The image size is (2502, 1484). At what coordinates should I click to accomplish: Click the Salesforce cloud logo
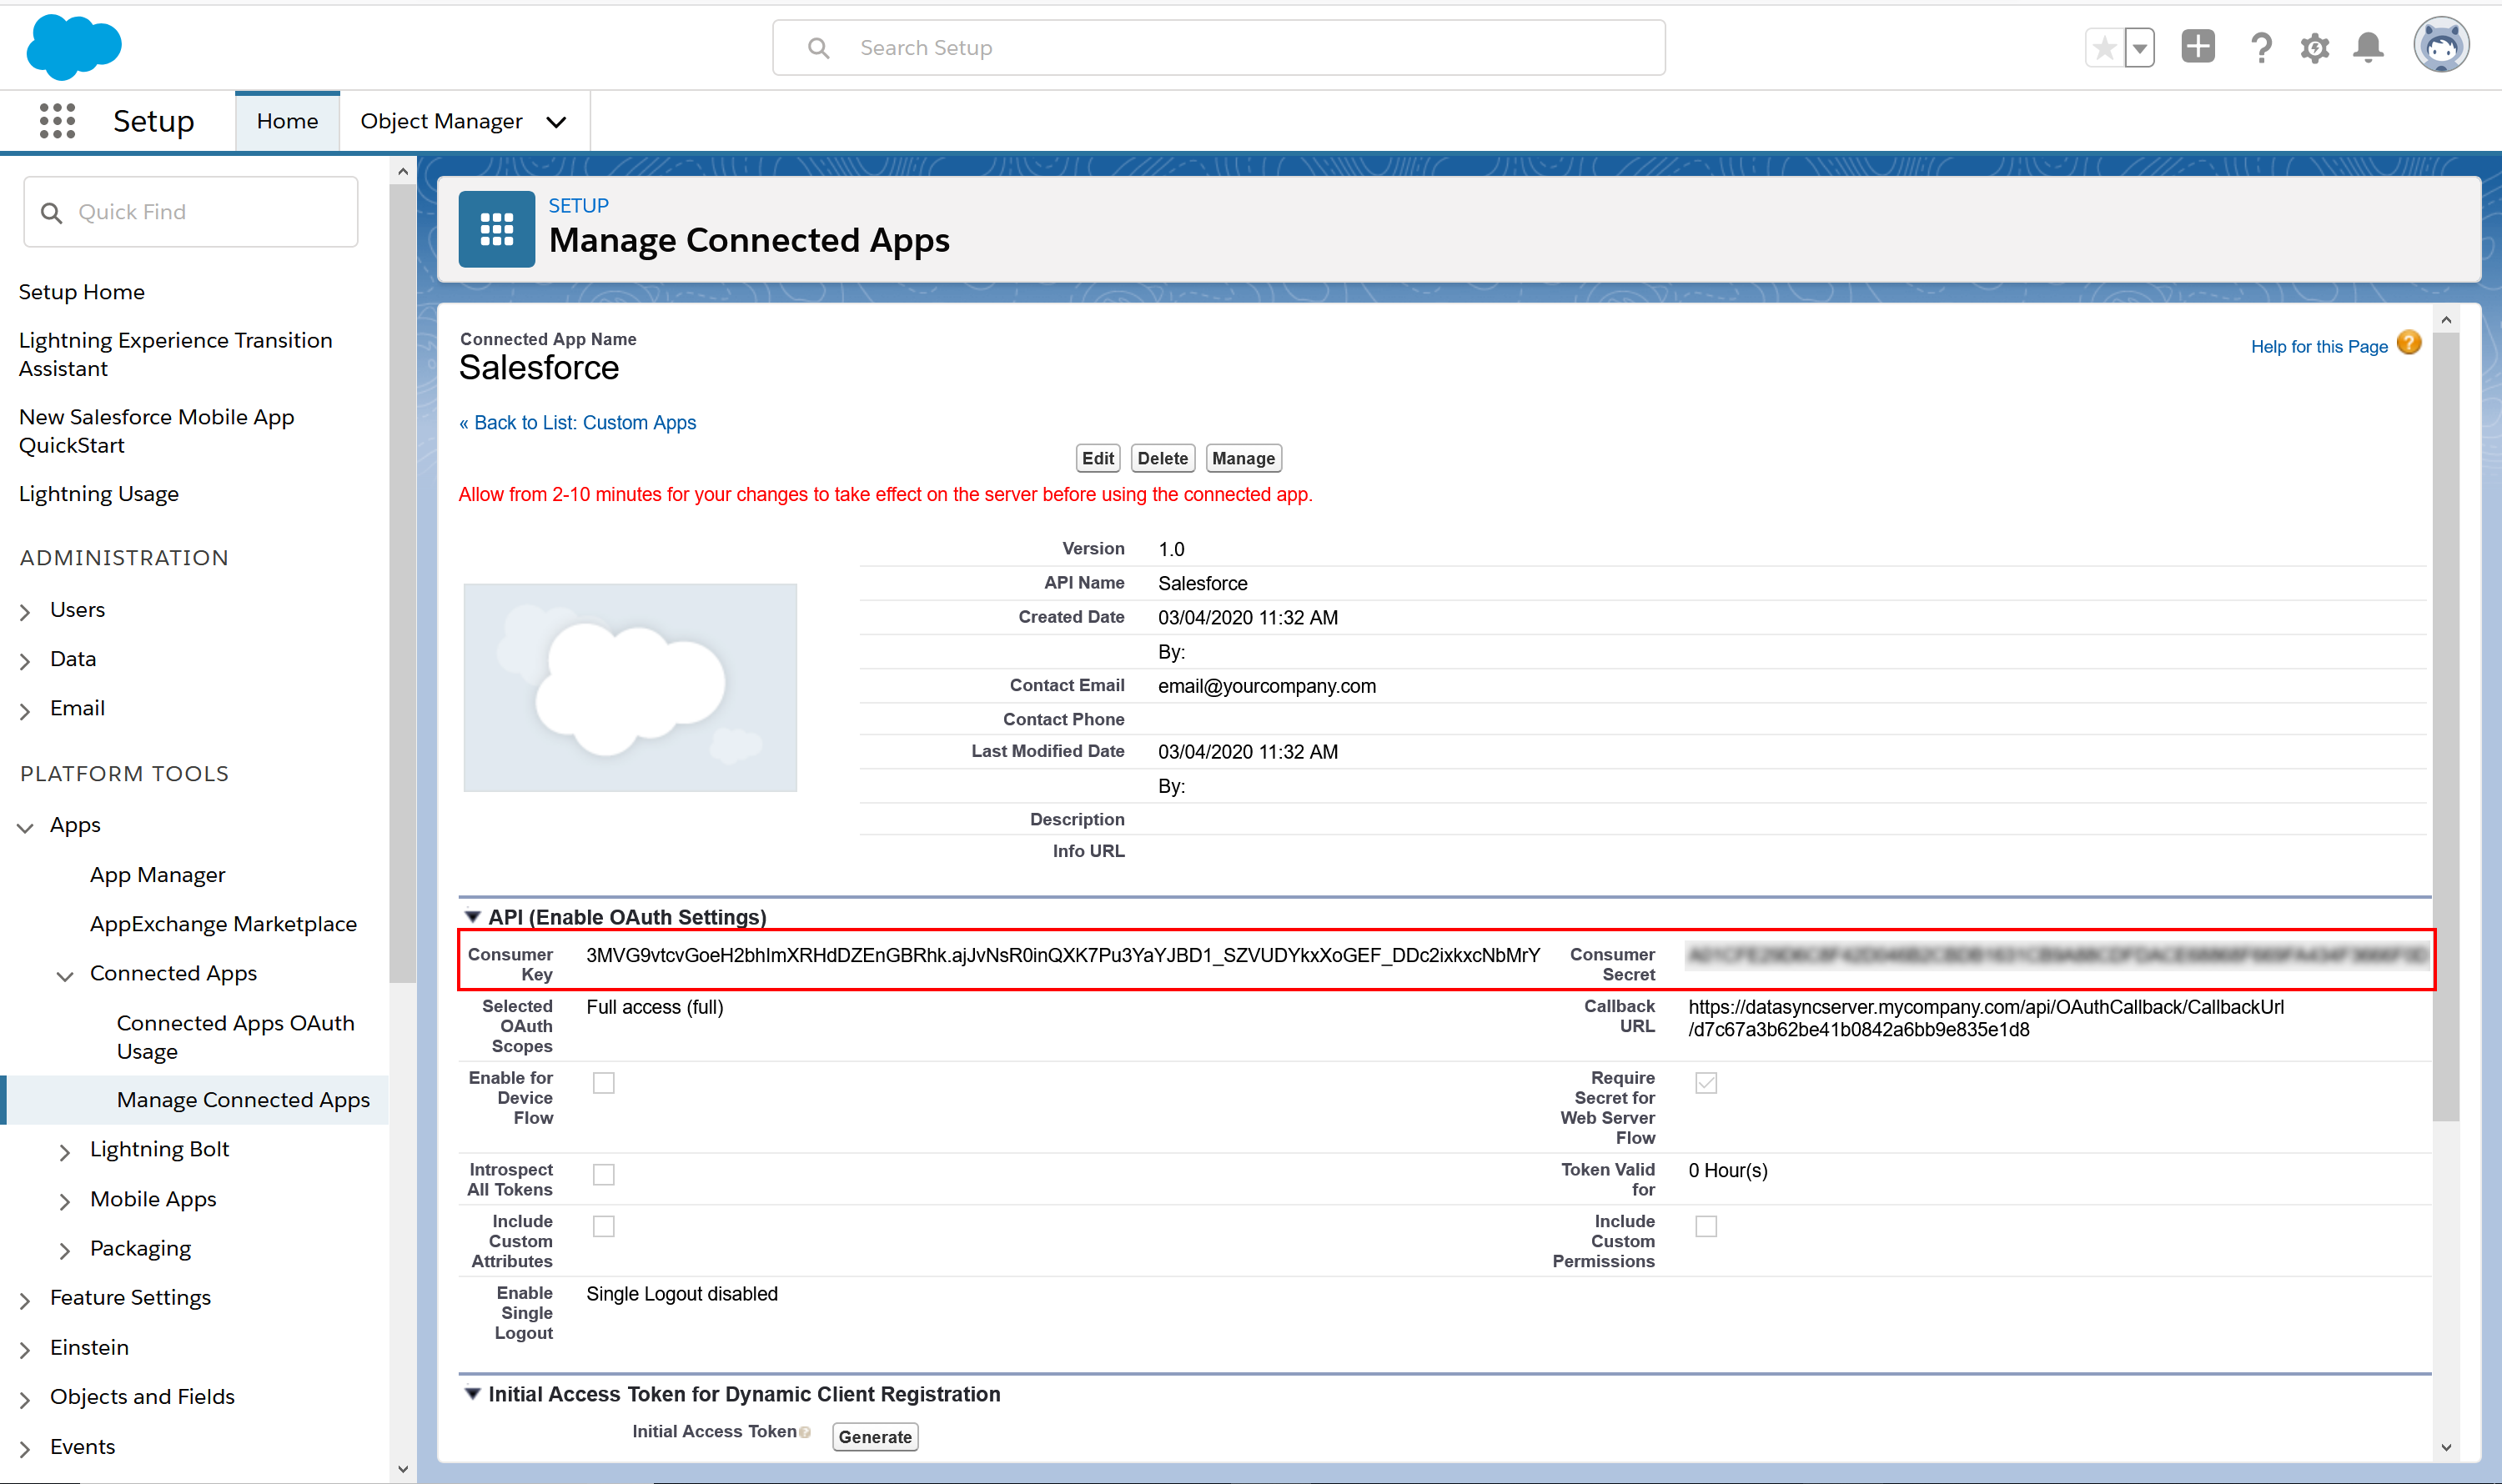(73, 46)
